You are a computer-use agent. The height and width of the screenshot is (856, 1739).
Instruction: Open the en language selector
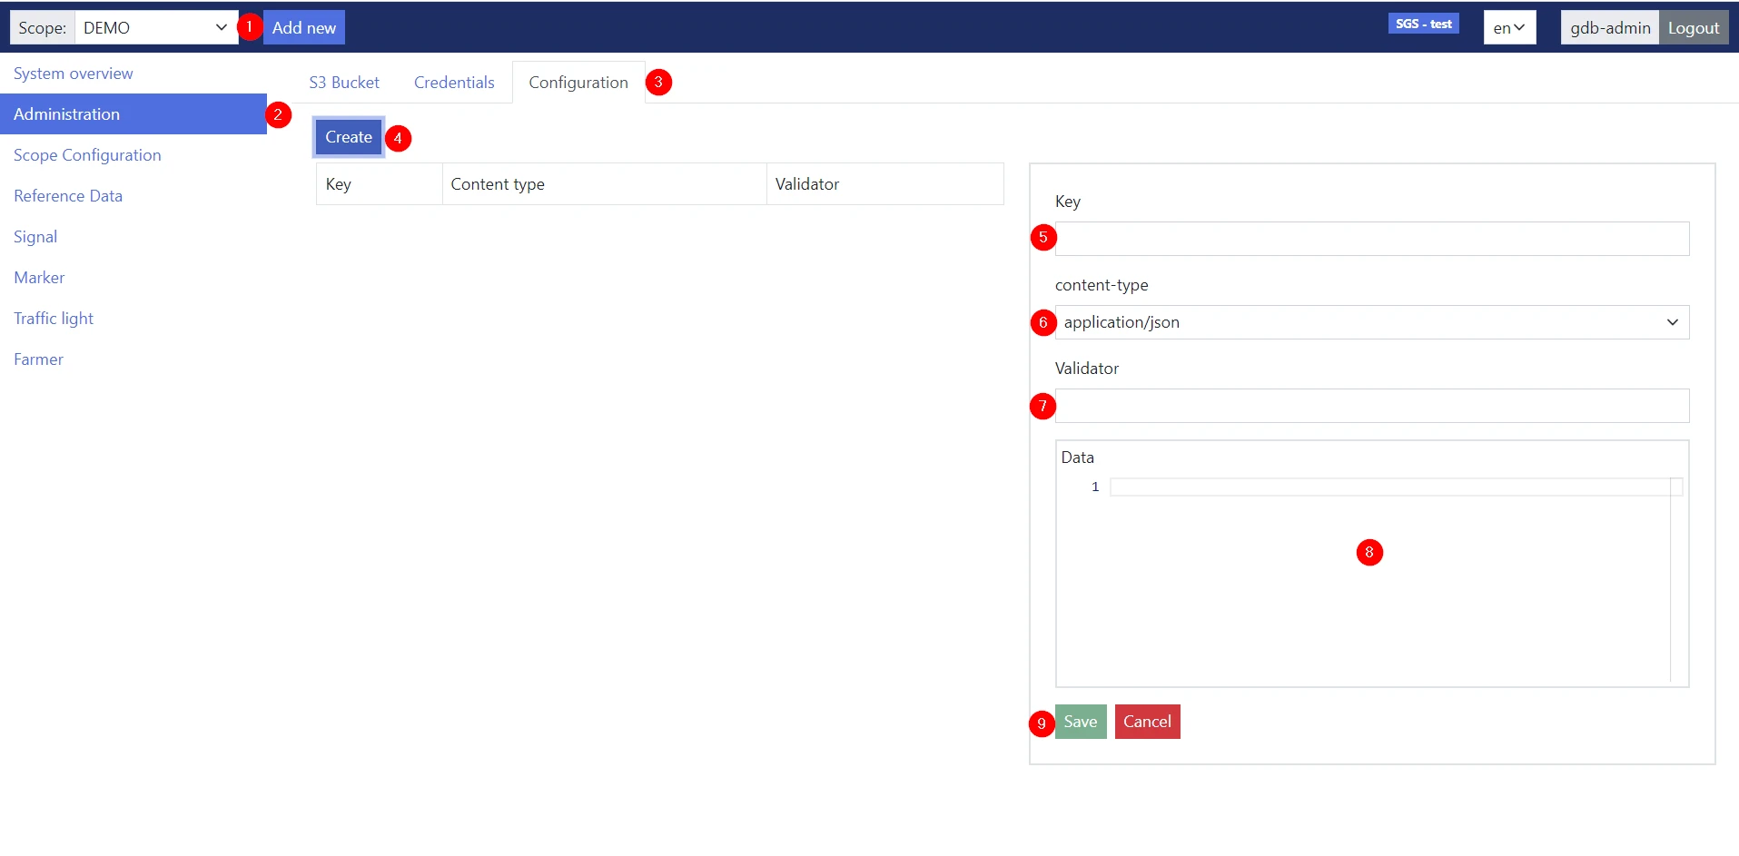(x=1508, y=27)
